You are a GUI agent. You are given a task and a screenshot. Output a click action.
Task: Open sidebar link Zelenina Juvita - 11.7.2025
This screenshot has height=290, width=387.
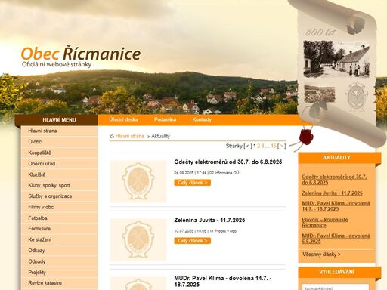332,193
